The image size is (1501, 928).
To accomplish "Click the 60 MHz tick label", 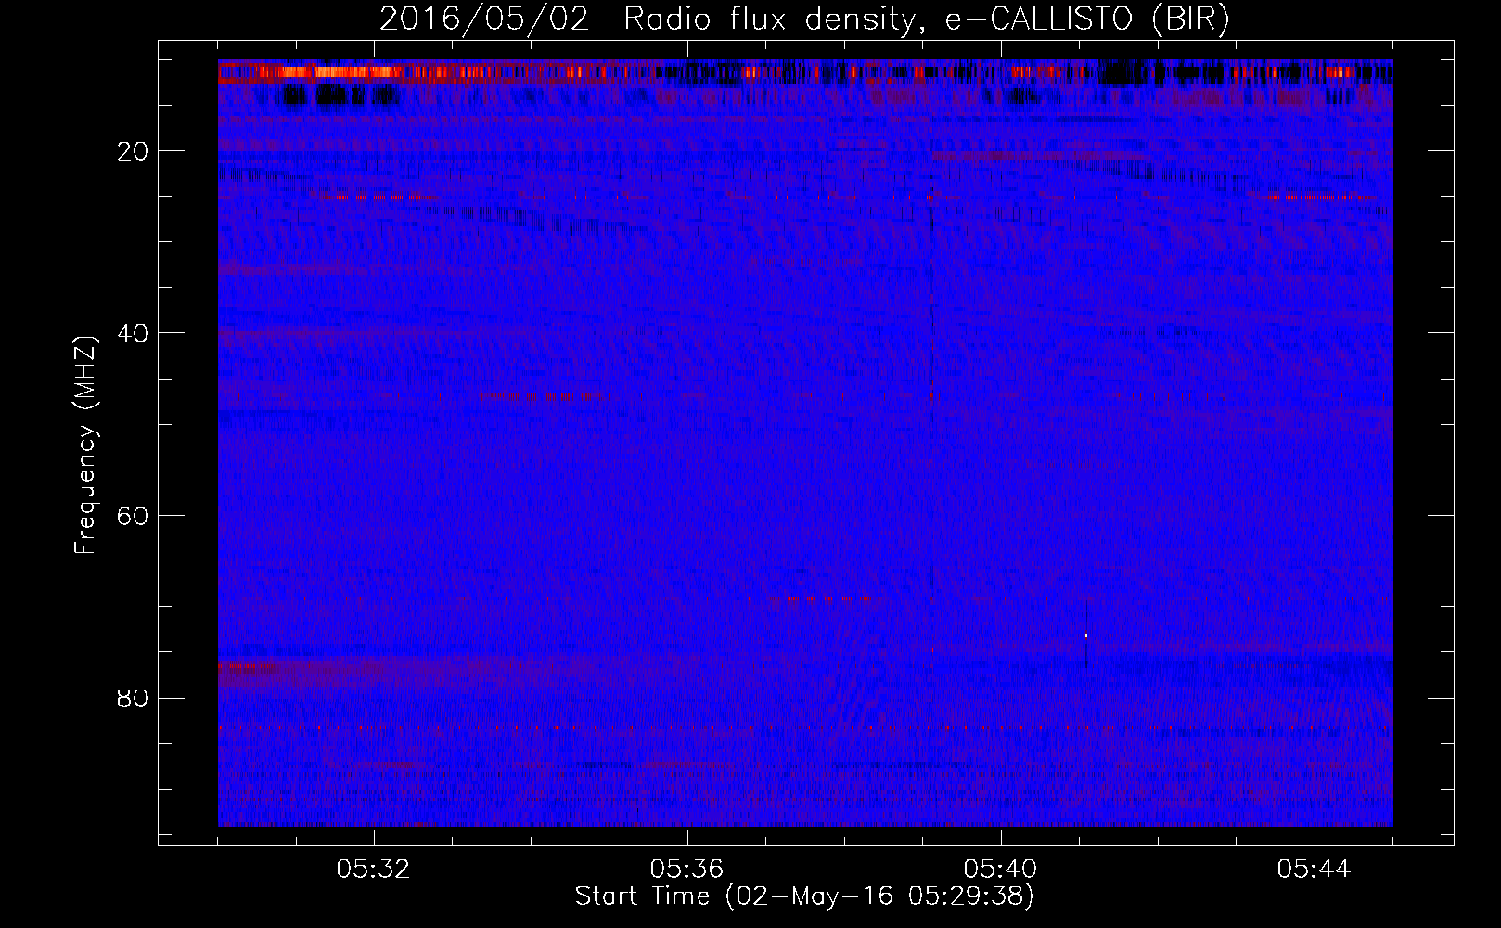I will pyautogui.click(x=134, y=516).
